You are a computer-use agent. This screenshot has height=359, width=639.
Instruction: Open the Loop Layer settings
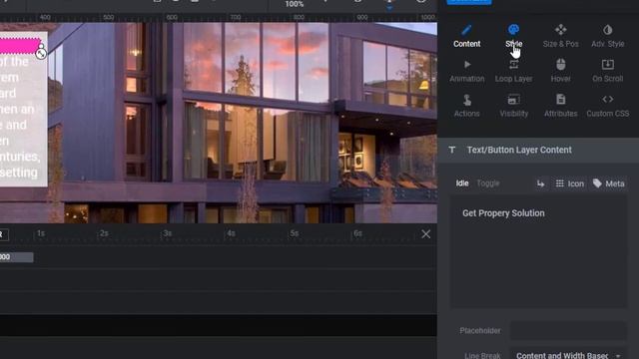click(513, 71)
